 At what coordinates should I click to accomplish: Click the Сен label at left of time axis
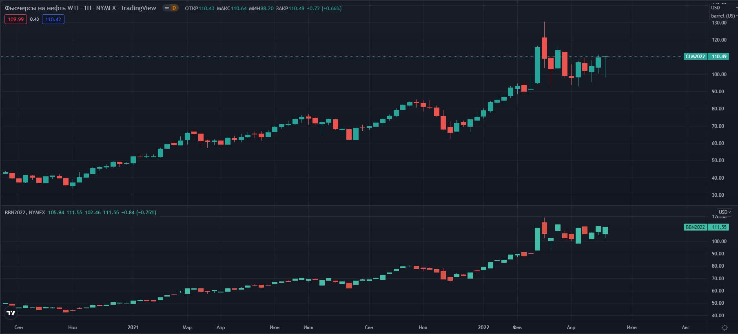click(18, 327)
